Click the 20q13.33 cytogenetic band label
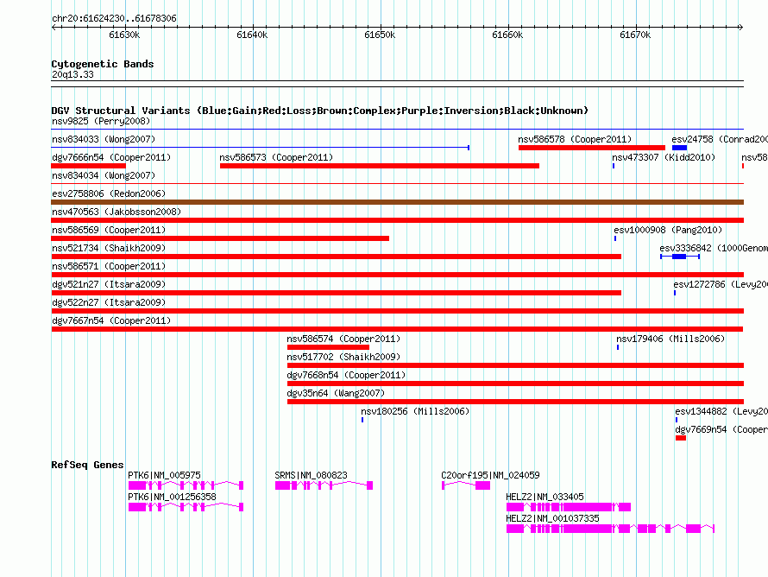Image resolution: width=768 pixels, height=577 pixels. (x=72, y=75)
